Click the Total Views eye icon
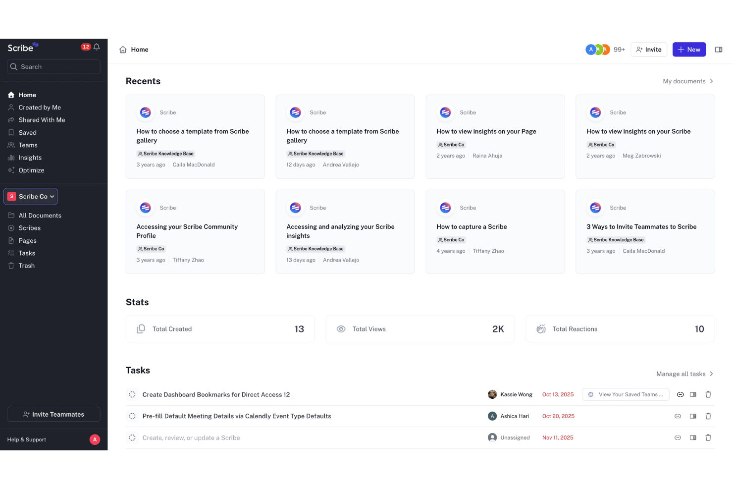Screen dimensions: 733x489 pos(341,329)
